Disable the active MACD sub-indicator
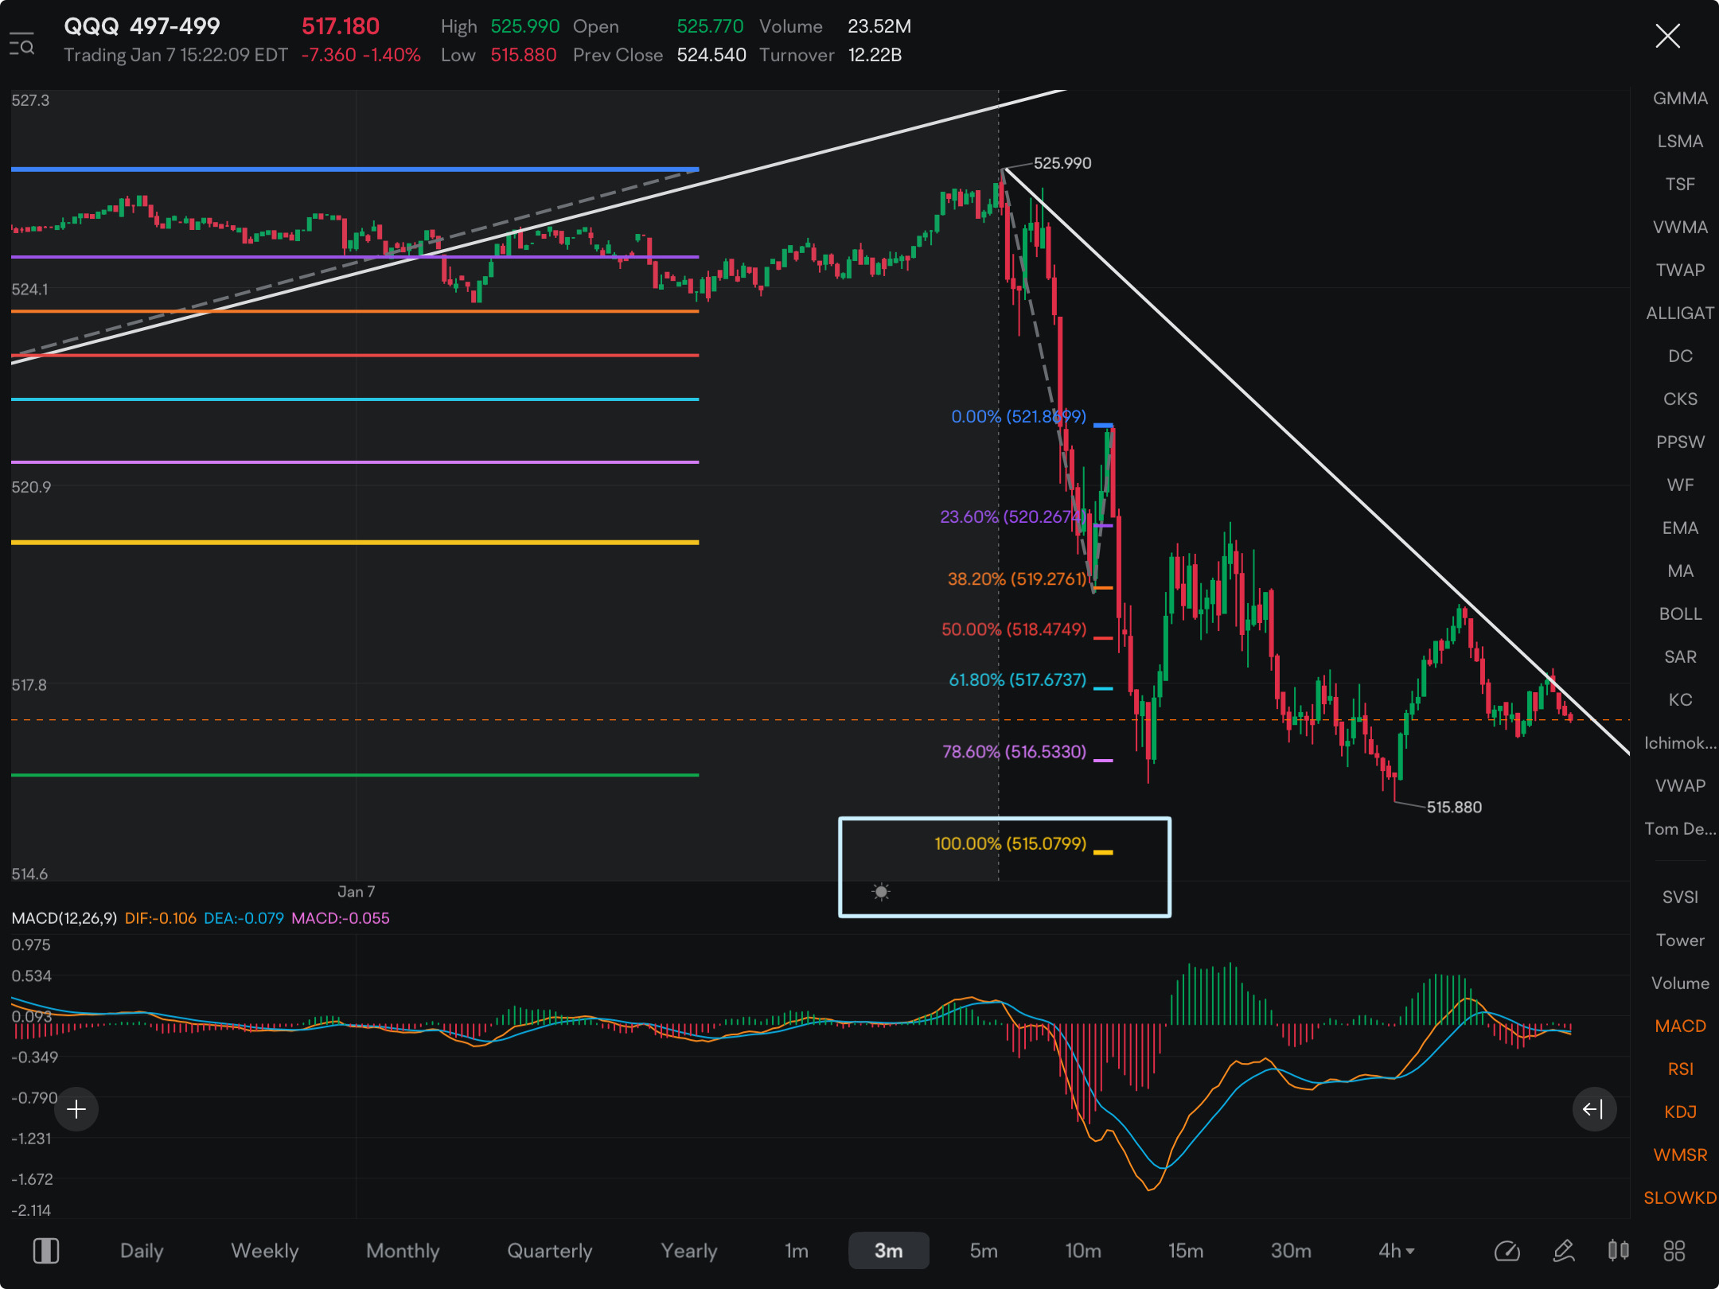1719x1289 pixels. point(1680,1026)
